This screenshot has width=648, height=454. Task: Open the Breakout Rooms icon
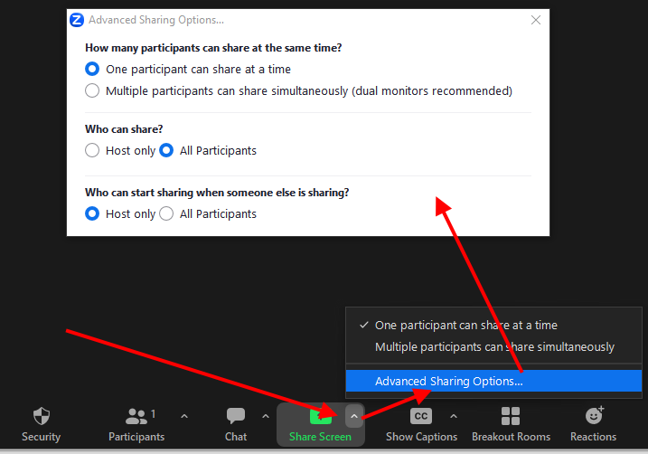tap(511, 416)
